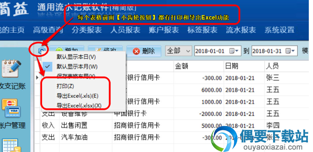The width and height of the screenshot is (313, 152).
Task: Open the 分类报表 tab
Action: pyautogui.click(x=87, y=30)
